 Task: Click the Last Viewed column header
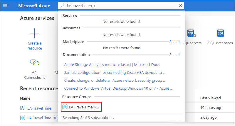210,98
